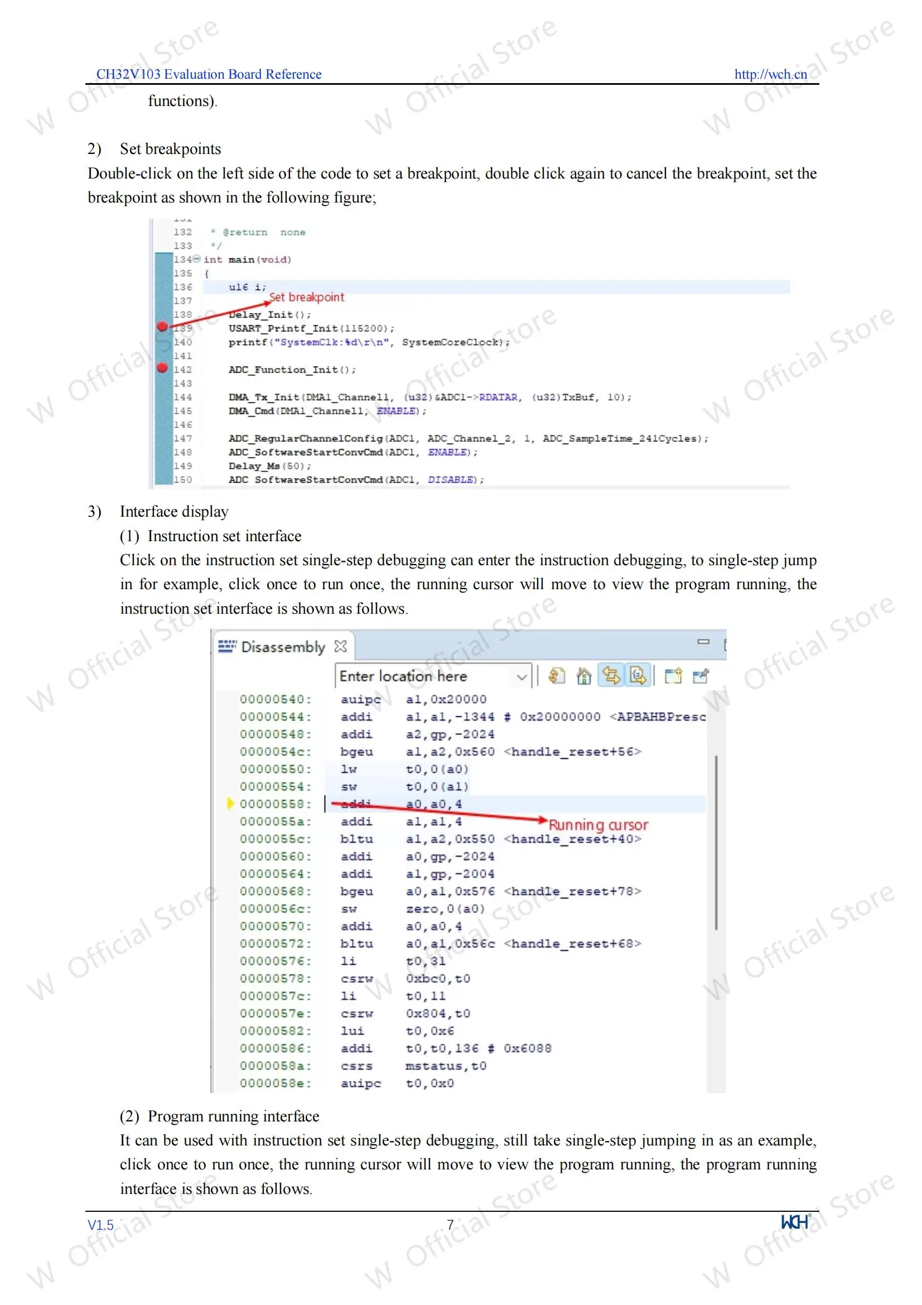Click the Open New View icon
This screenshot has width=922, height=1305.
click(673, 676)
